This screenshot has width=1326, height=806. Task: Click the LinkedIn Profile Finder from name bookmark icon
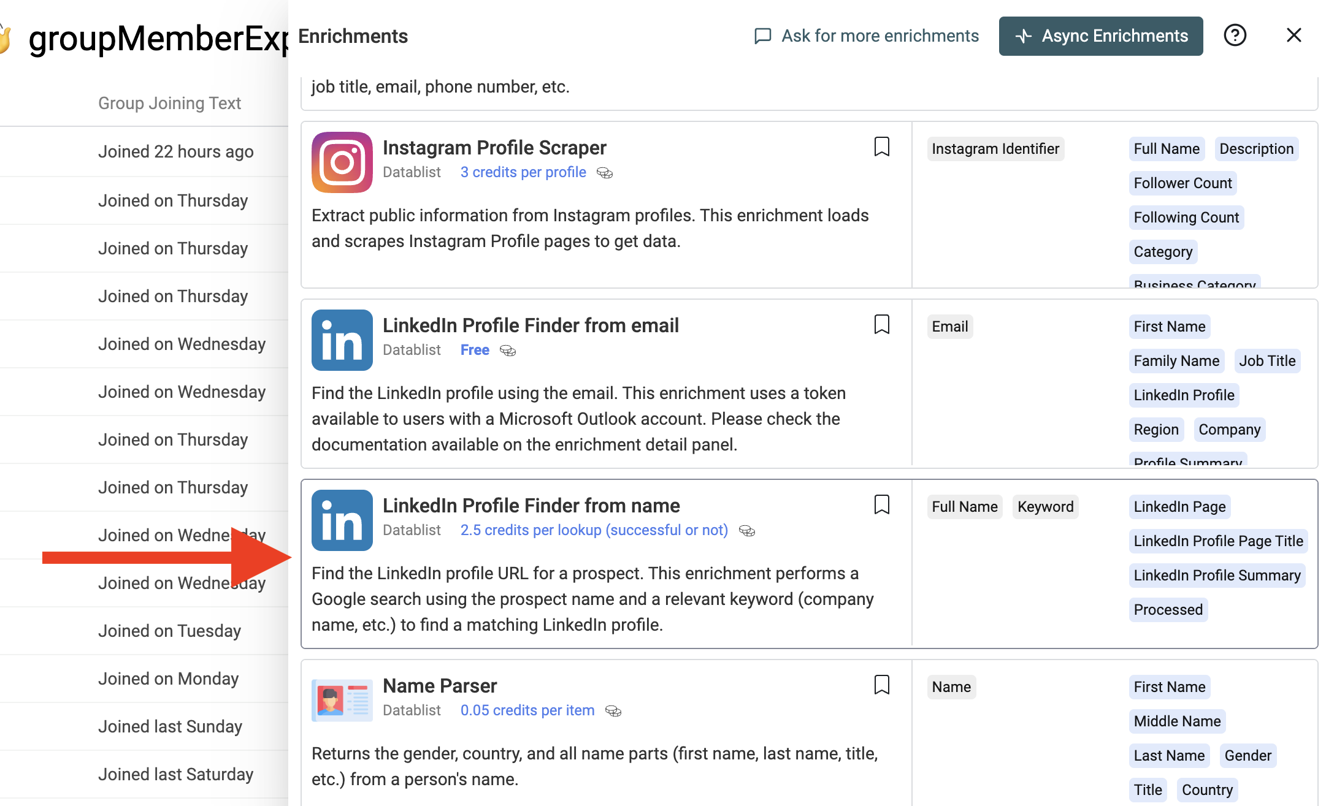[x=882, y=504]
